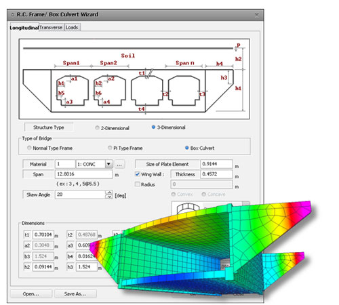The width and height of the screenshot is (339, 305).
Task: Click the Size of Plate Element field
Action: pos(216,164)
